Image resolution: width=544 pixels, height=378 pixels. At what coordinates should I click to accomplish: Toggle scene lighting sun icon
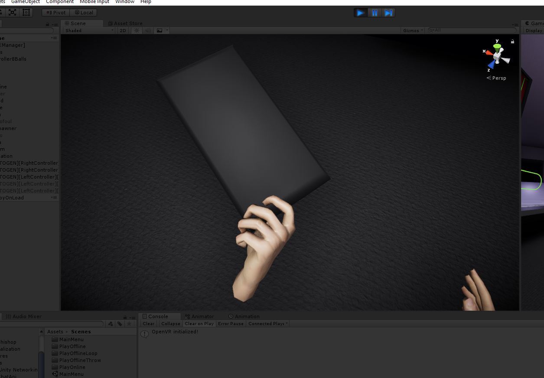pos(137,30)
